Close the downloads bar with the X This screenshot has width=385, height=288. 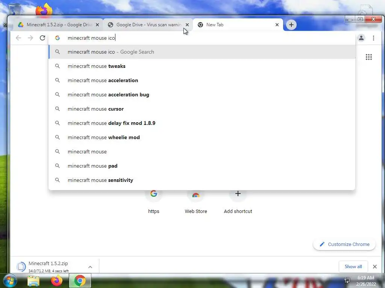[x=375, y=267]
